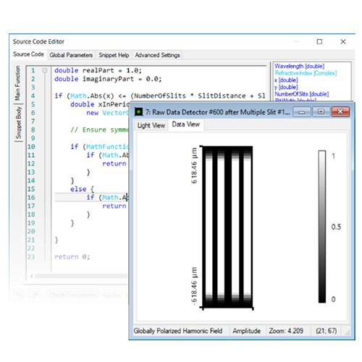Select the Source Code tab
Viewport: 362px width, 362px height.
pyautogui.click(x=28, y=54)
